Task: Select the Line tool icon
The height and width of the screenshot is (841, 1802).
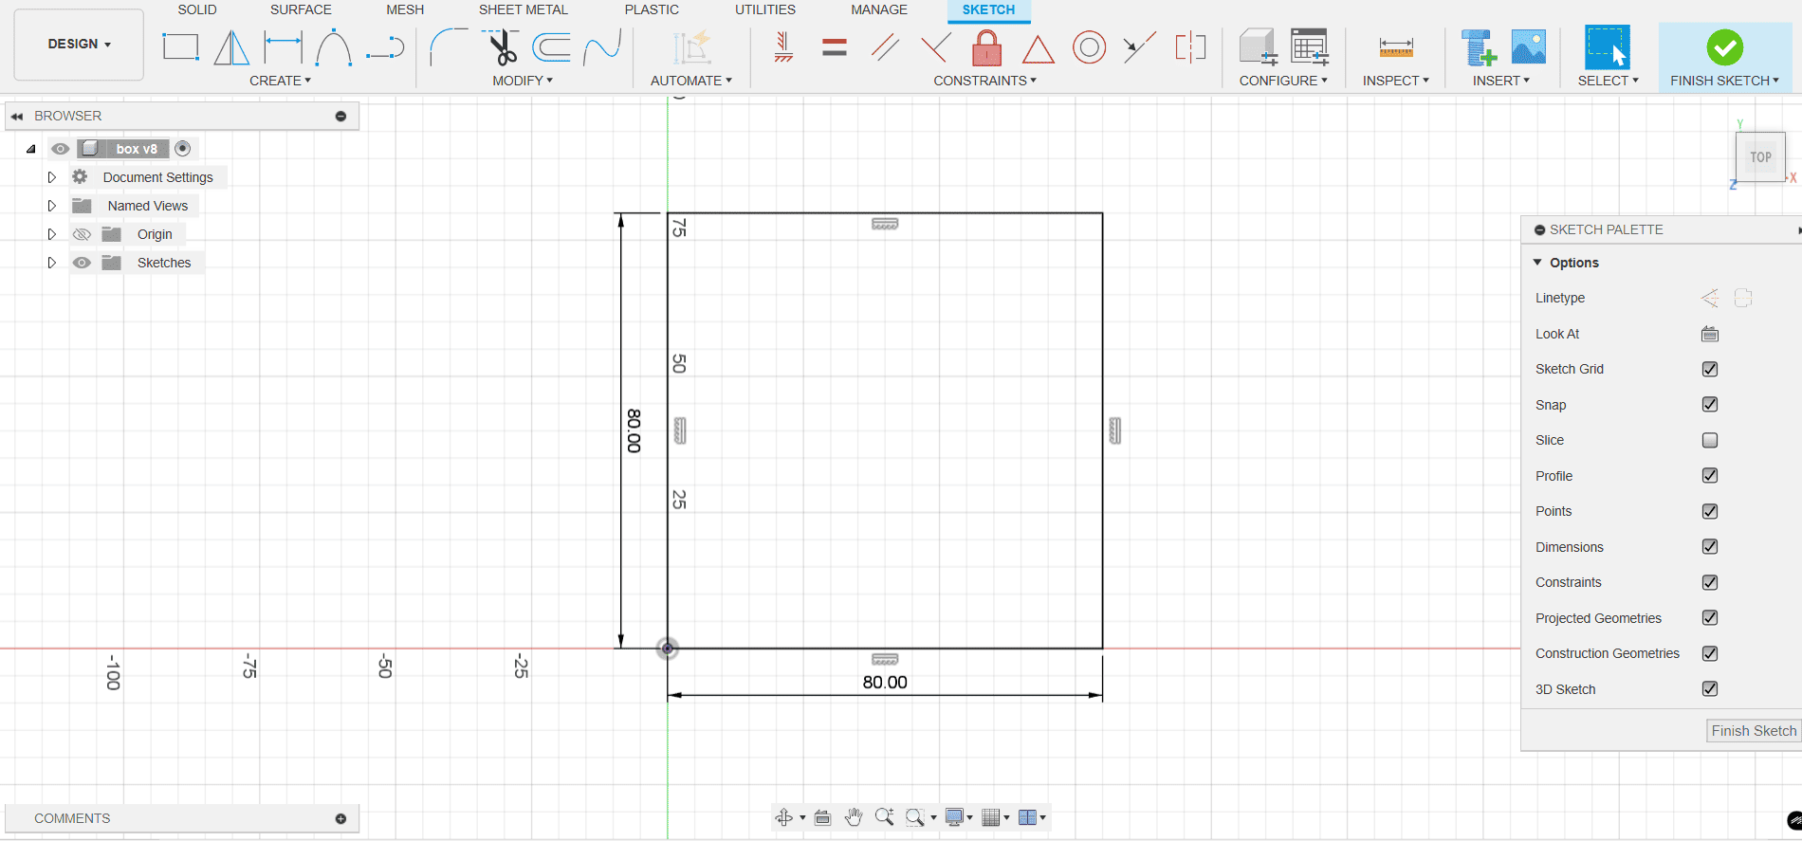Action: tap(385, 46)
